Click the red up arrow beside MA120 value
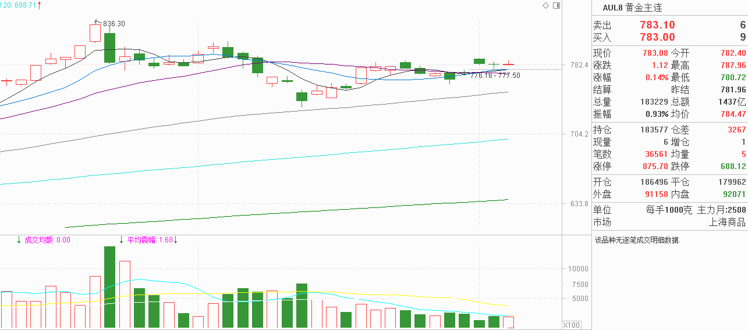748x330 pixels. pos(39,5)
